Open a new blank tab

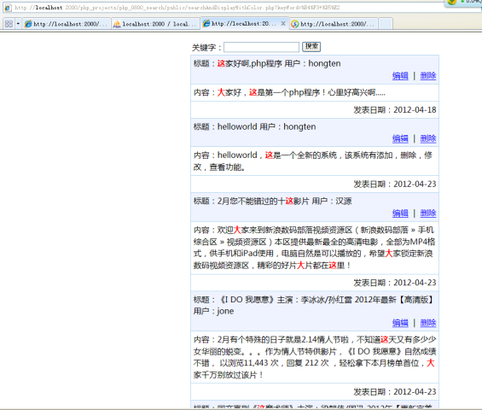tap(386, 24)
